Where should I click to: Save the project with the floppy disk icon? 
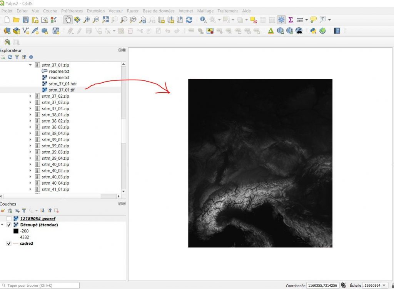(x=26, y=20)
